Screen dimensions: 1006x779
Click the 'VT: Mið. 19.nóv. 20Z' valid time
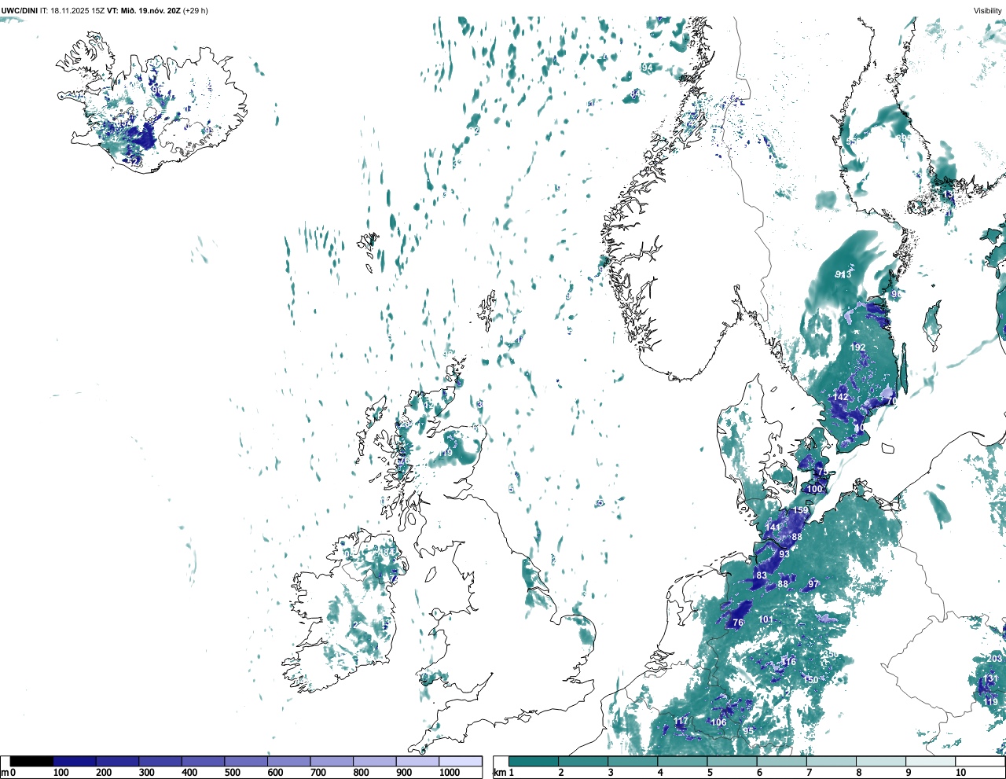[143, 11]
